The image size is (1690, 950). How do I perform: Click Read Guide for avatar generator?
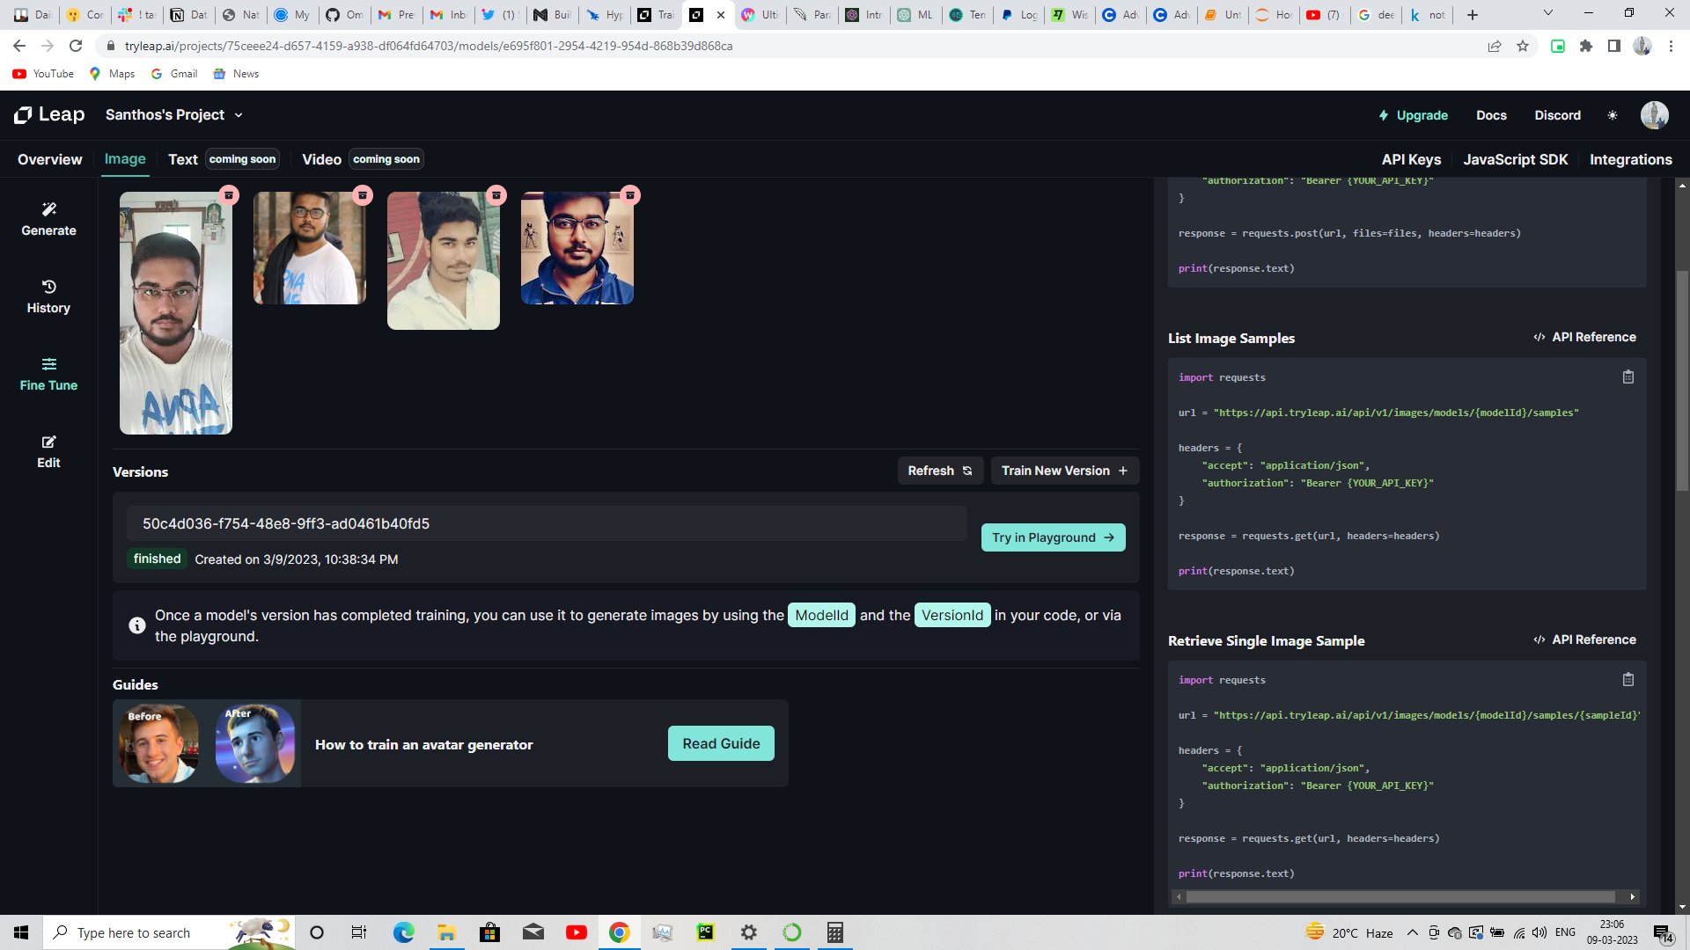pos(721,743)
